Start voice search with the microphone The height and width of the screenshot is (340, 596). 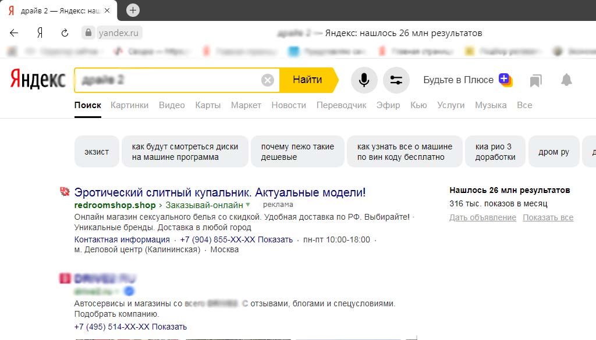point(364,80)
